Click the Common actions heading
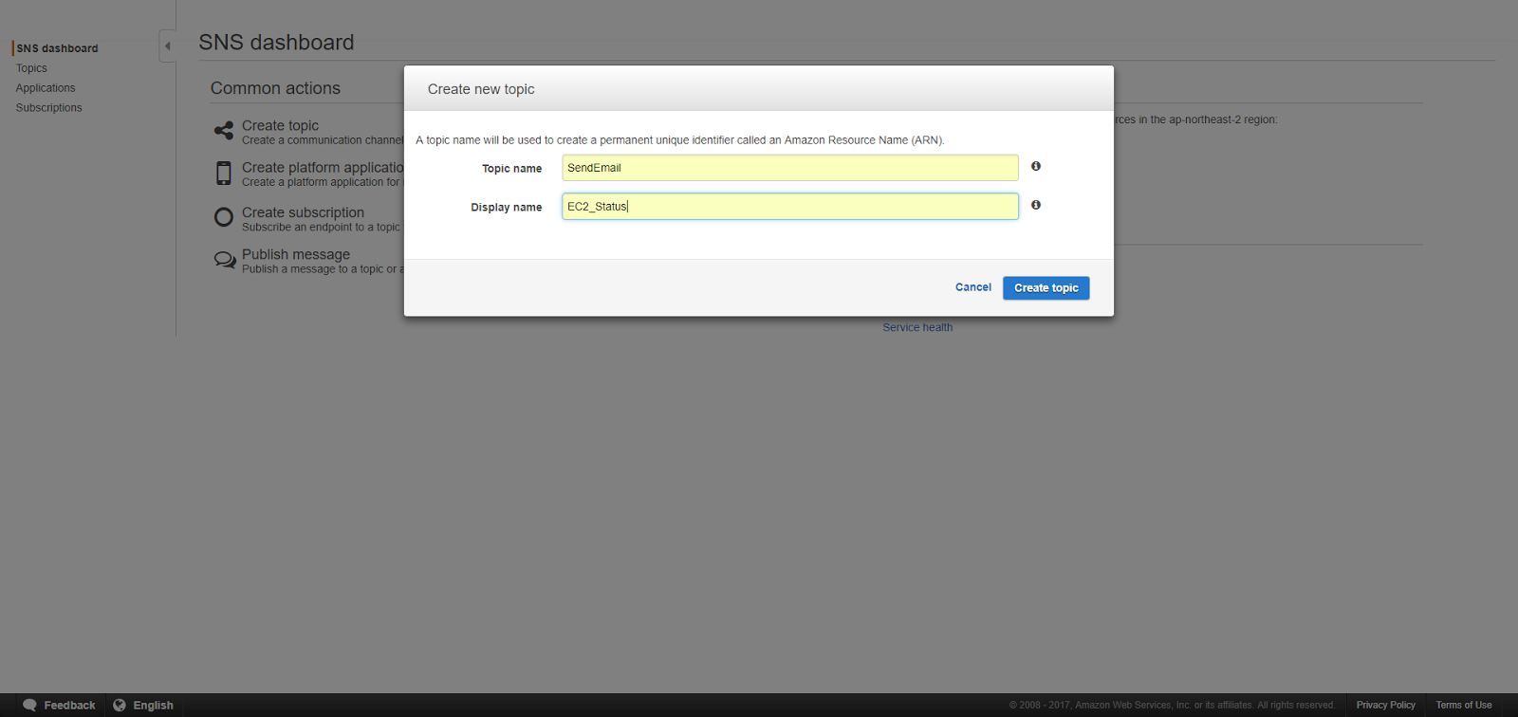The height and width of the screenshot is (717, 1518). pyautogui.click(x=275, y=88)
